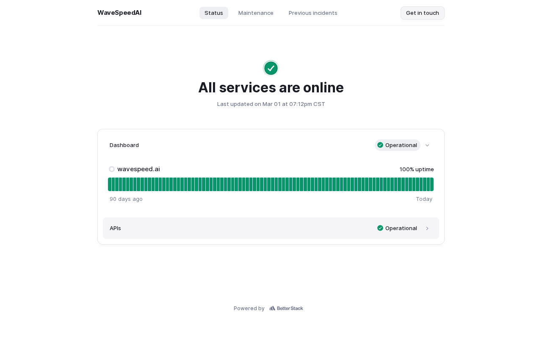This screenshot has width=542, height=339.
Task: Click the circle icon next to wavespeed.ai
Action: coord(112,169)
